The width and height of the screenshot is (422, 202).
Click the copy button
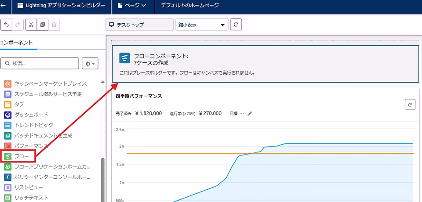point(43,25)
